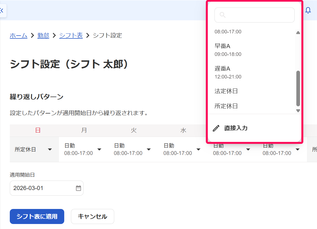317x229 pixels.
Task: Click the 火 column header
Action: point(134,130)
